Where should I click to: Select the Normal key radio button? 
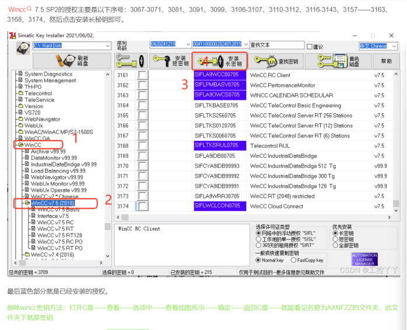[x=258, y=260]
